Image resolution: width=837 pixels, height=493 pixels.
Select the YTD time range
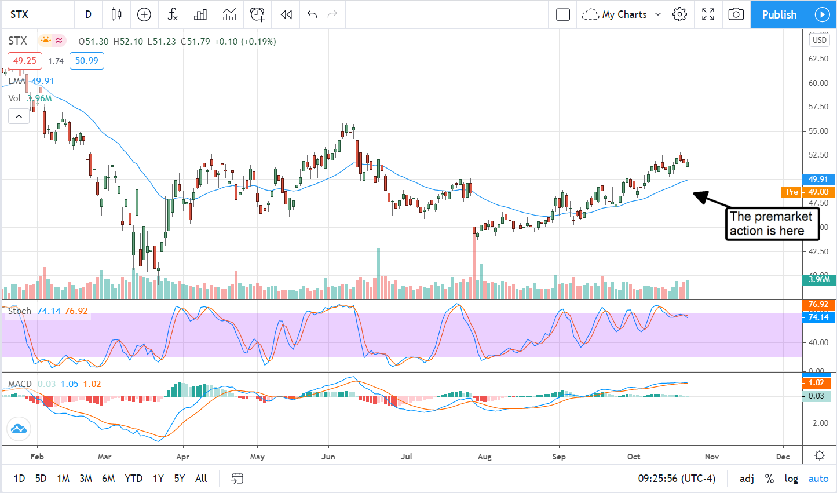tap(133, 479)
